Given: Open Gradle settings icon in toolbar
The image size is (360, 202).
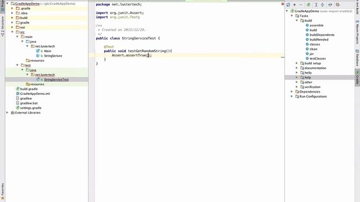Looking at the screenshot, I should 337,5.
